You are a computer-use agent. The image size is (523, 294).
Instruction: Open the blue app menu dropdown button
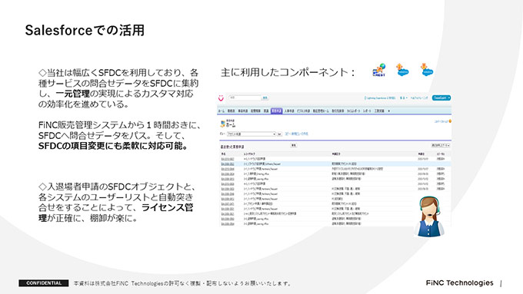coord(441,98)
